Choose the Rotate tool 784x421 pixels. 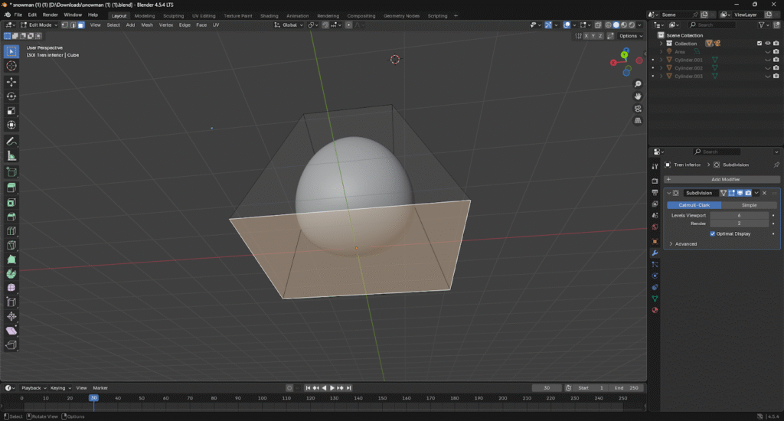point(11,96)
